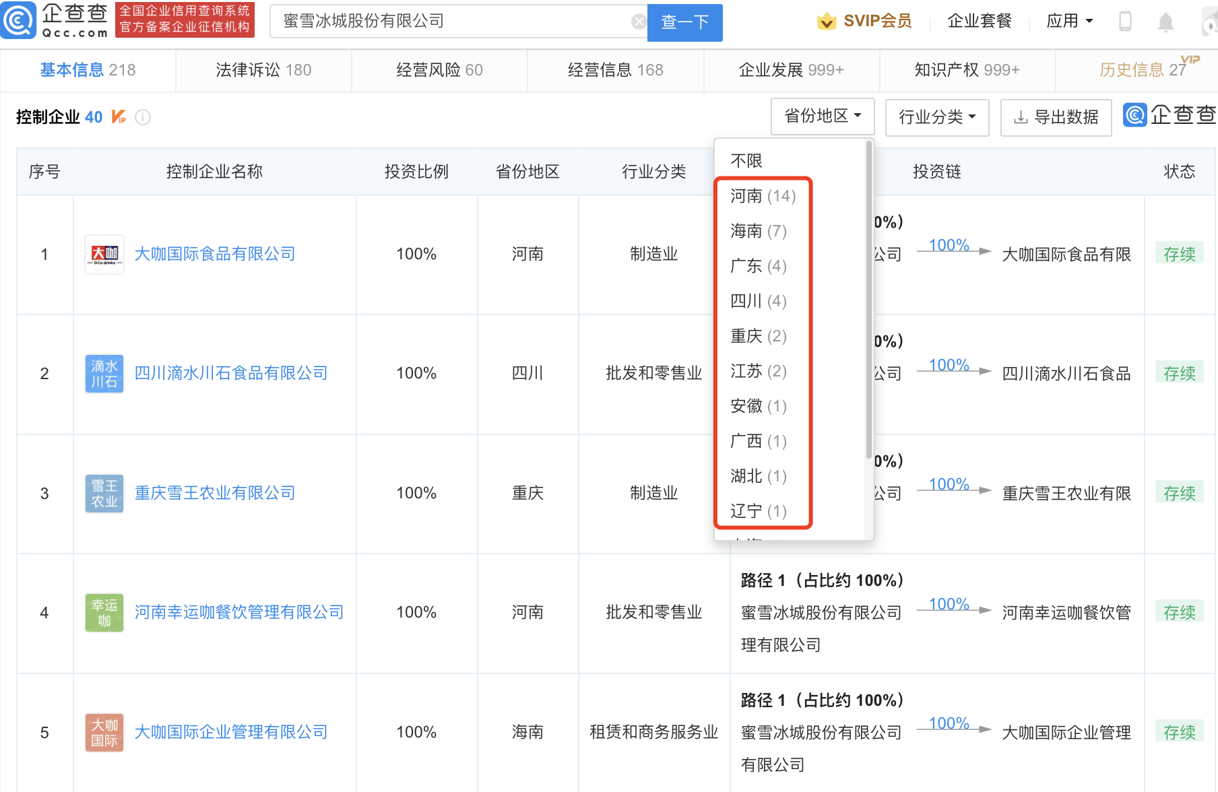Click 投资链 column header

[937, 172]
